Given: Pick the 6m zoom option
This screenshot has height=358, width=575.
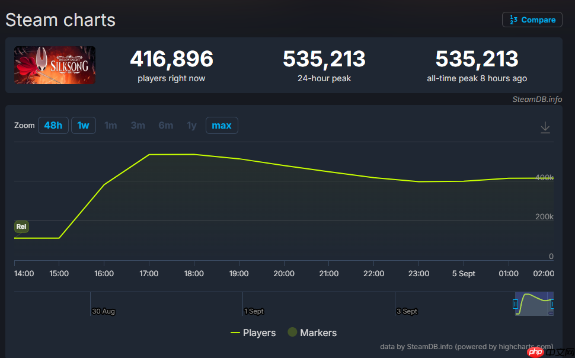Looking at the screenshot, I should [166, 126].
